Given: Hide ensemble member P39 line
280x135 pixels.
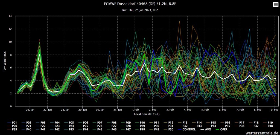Looking at the screenshot, I should 14,130.
